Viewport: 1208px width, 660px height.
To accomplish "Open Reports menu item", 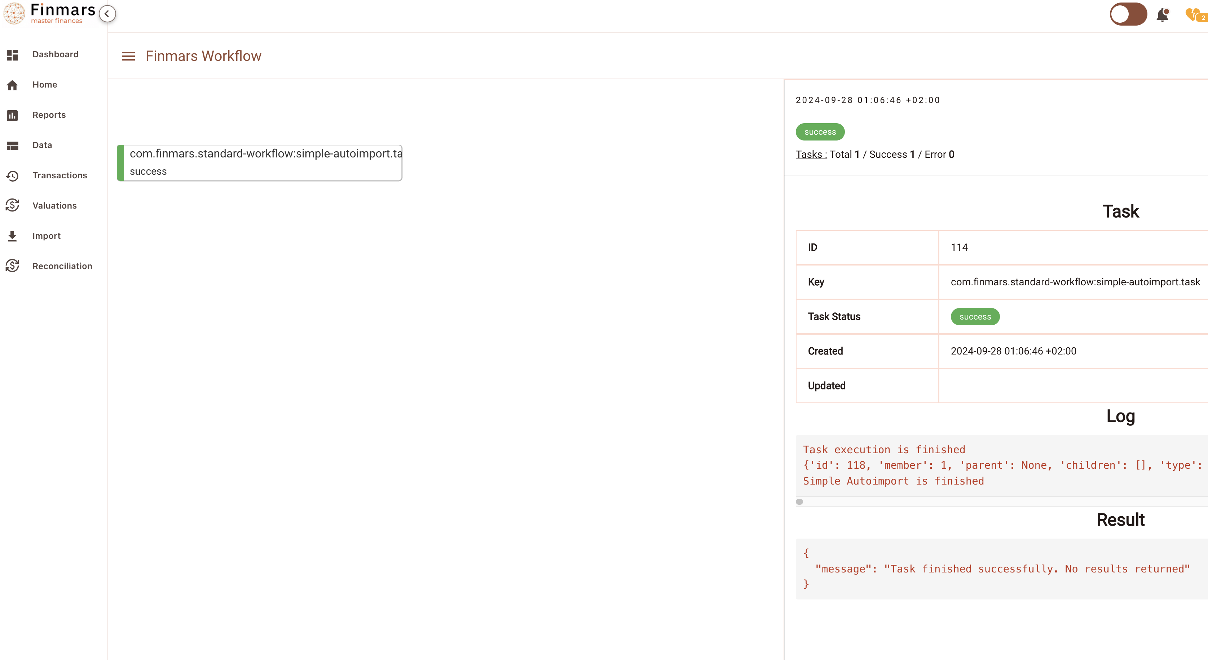I will point(49,115).
